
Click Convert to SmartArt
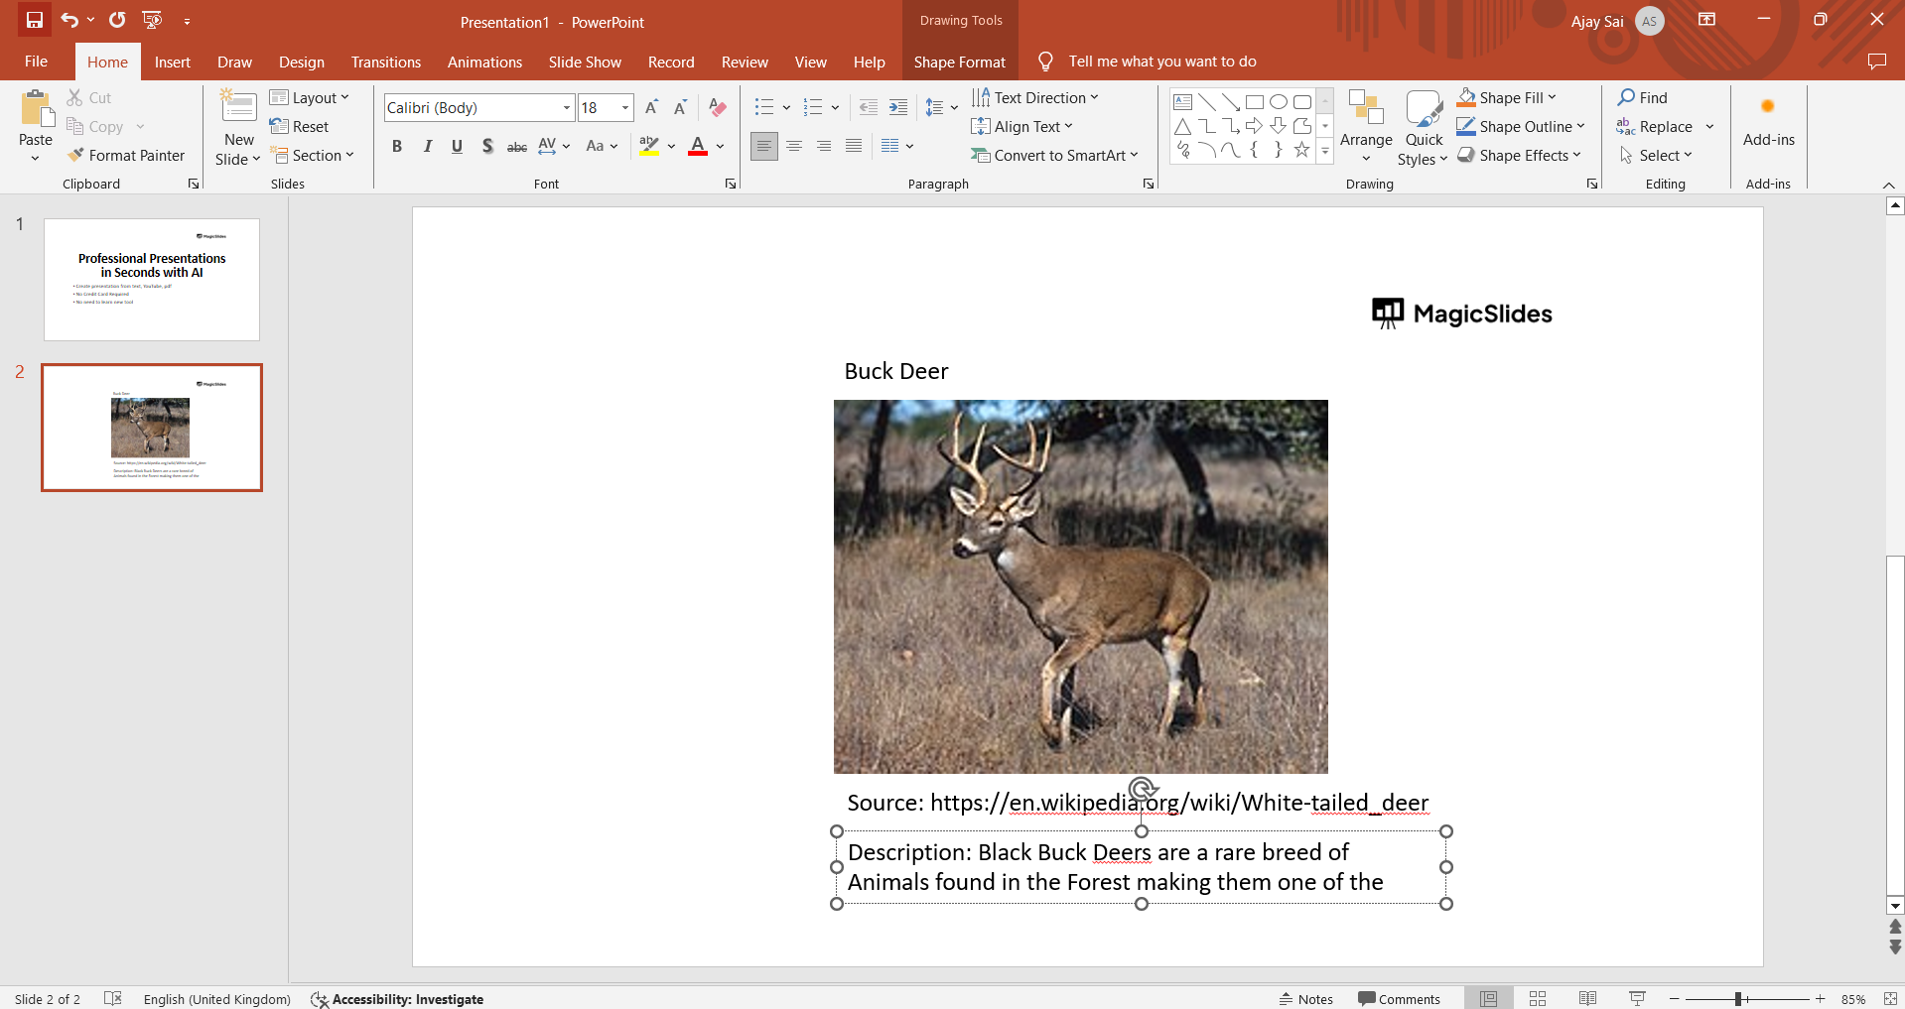pos(1054,155)
